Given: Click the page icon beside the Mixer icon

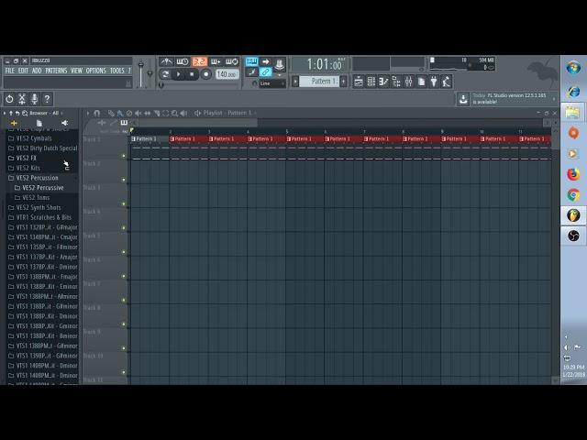Looking at the screenshot, I should coord(421,82).
